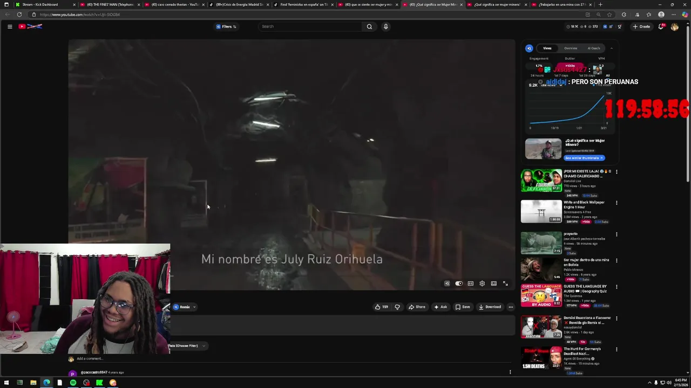
Task: Open the ¿Qué significa ser Mujer Minera? thumbnail
Action: coord(543,149)
